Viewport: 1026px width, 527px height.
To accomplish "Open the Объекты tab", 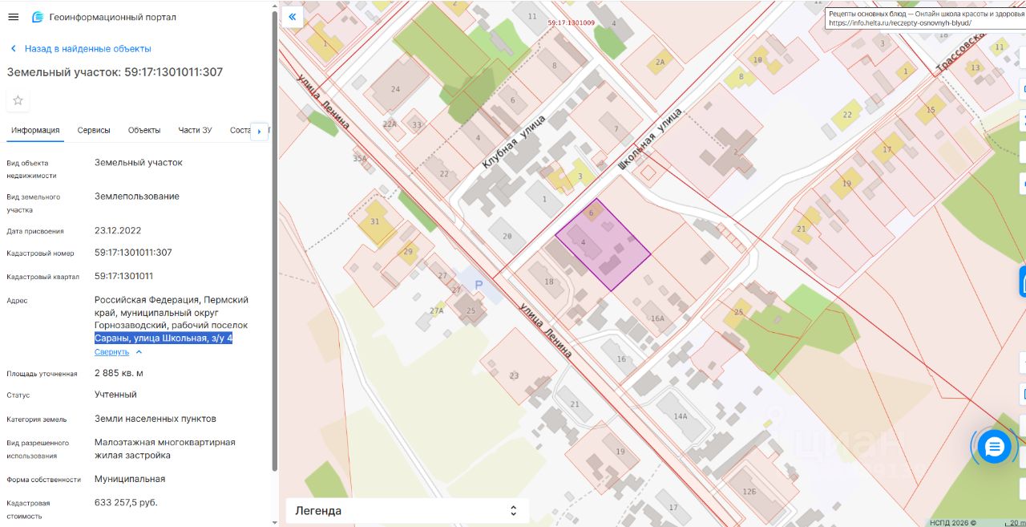I will [x=144, y=130].
